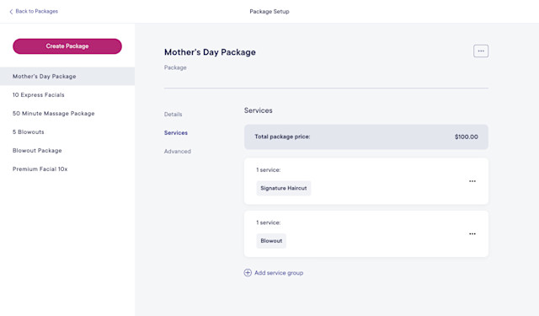539x316 pixels.
Task: Select the 50 Minute Massage Package
Action: click(54, 114)
